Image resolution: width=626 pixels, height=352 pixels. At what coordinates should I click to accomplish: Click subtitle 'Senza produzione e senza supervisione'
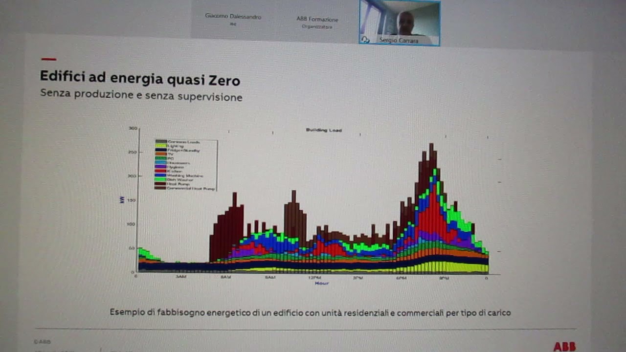(141, 94)
